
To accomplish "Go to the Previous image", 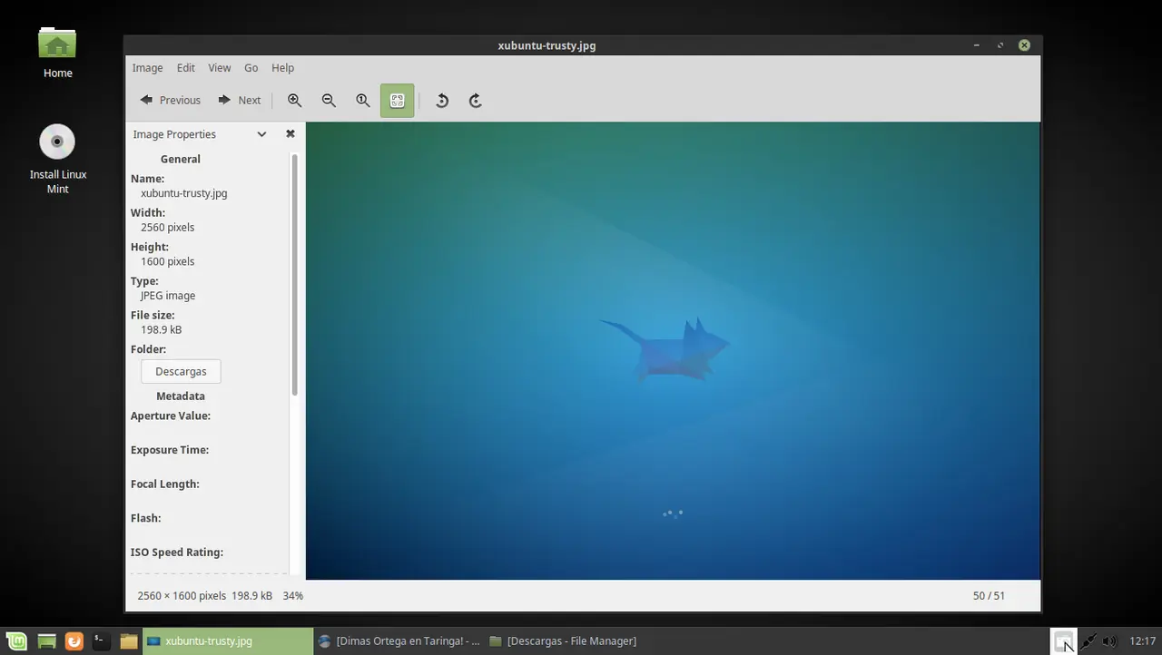I will coord(170,101).
